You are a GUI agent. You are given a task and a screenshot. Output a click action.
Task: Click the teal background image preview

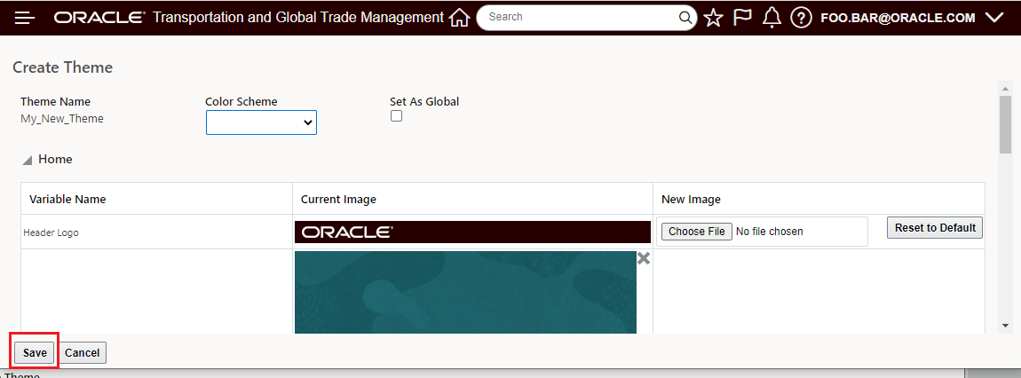465,293
